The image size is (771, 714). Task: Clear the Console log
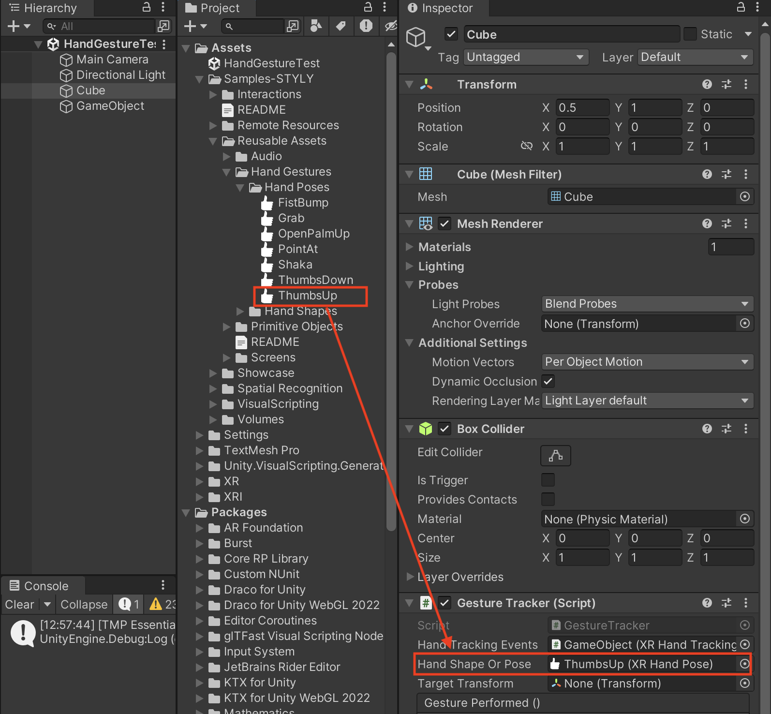point(19,604)
